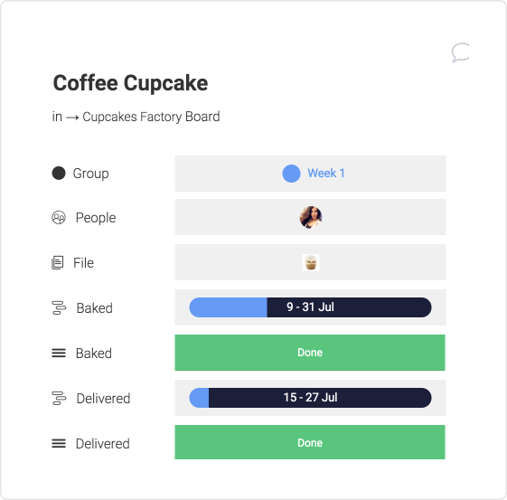Click the File column document icon

(x=58, y=262)
